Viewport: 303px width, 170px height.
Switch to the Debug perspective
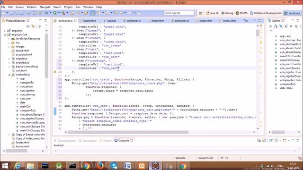point(227,13)
